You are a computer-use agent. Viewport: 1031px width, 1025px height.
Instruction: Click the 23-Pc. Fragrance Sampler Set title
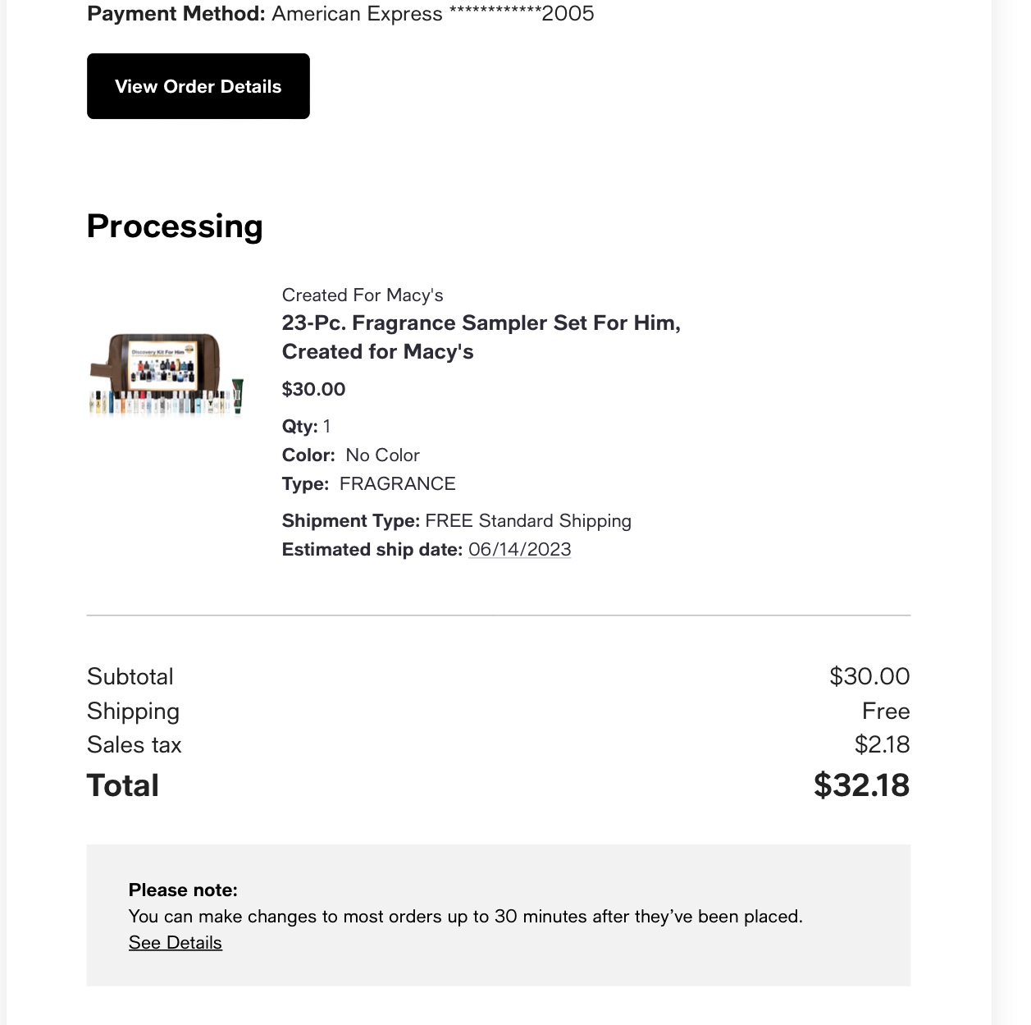click(481, 337)
